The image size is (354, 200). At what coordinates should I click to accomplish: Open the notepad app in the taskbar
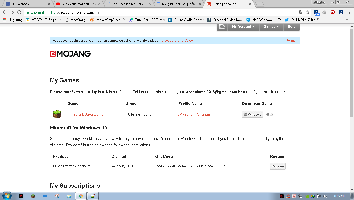(x=93, y=196)
